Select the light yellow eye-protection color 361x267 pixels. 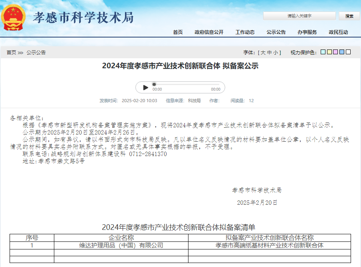329,52
